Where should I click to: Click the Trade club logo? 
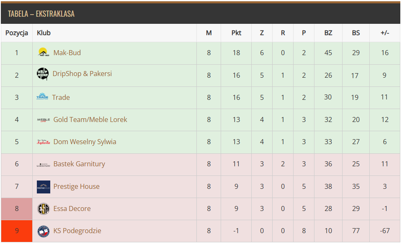(x=43, y=97)
